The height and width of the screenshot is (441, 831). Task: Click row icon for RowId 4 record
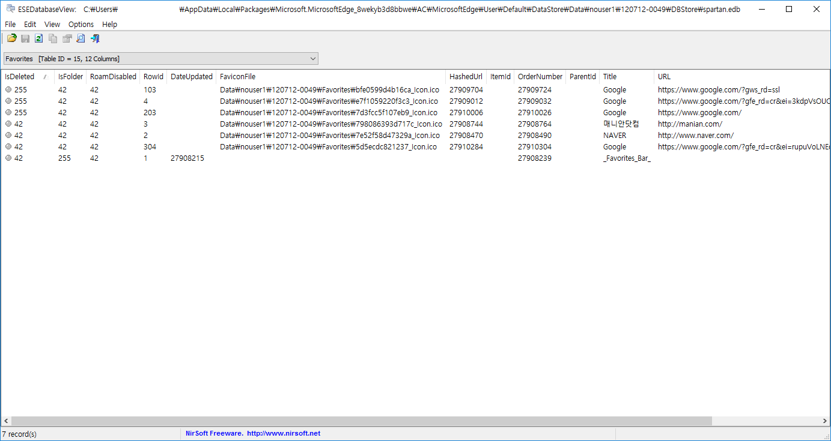click(x=8, y=101)
